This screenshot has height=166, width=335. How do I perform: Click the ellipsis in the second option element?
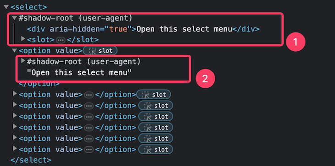(x=89, y=95)
